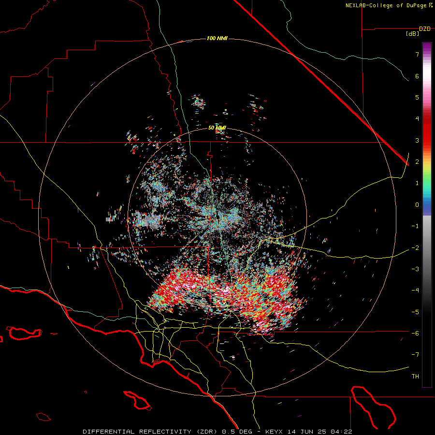Click the '3' value on the color scale
The width and height of the screenshot is (435, 435).
coord(417,140)
